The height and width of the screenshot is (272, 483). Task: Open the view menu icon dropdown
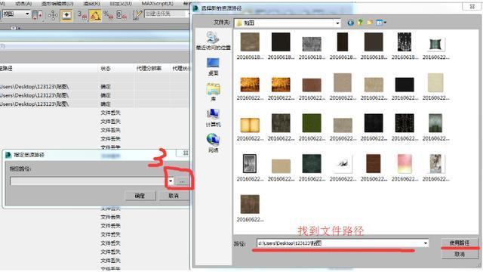pyautogui.click(x=381, y=23)
